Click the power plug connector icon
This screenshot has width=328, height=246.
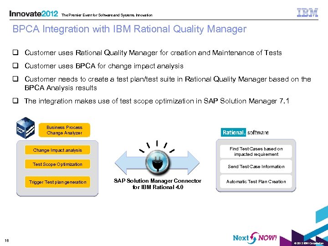coord(157,163)
